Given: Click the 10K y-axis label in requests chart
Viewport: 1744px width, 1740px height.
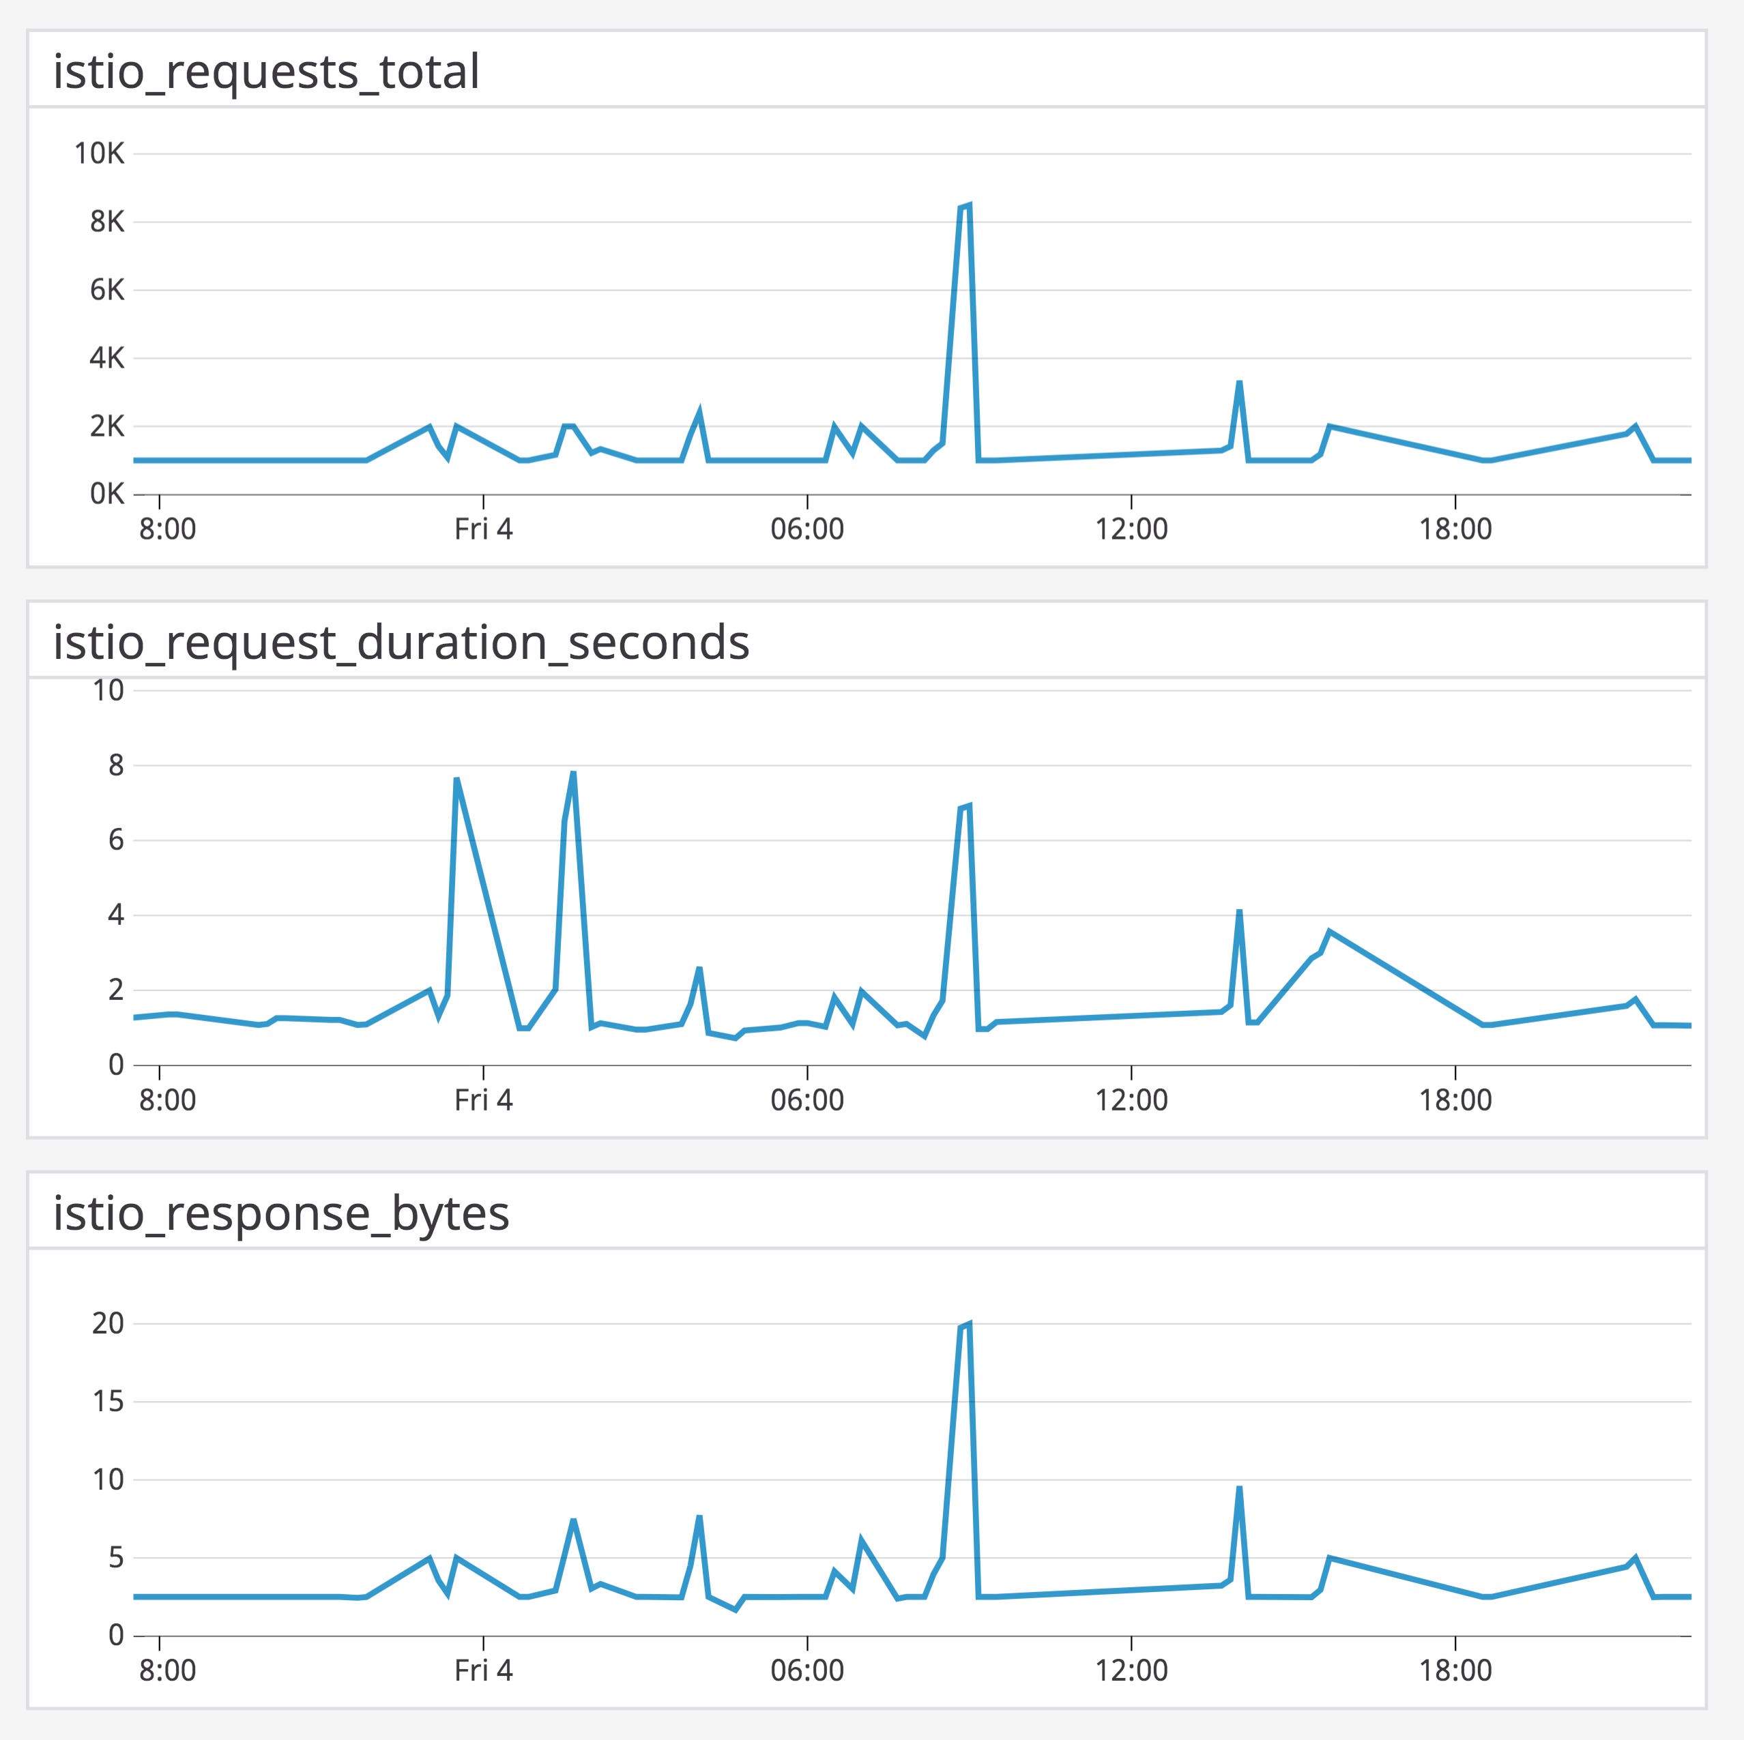Looking at the screenshot, I should [100, 153].
